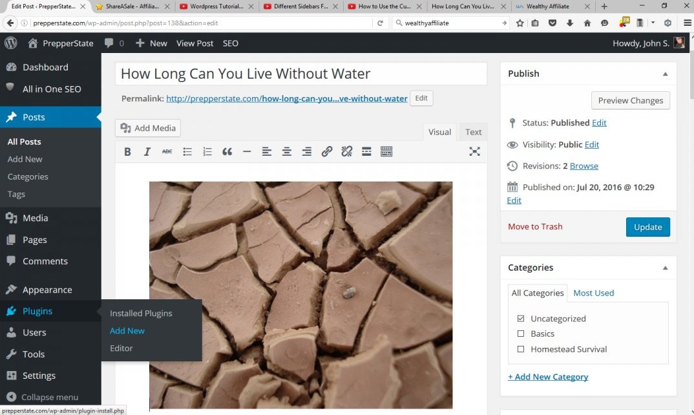Click Move to Trash link
Image resolution: width=694 pixels, height=415 pixels.
pos(535,227)
